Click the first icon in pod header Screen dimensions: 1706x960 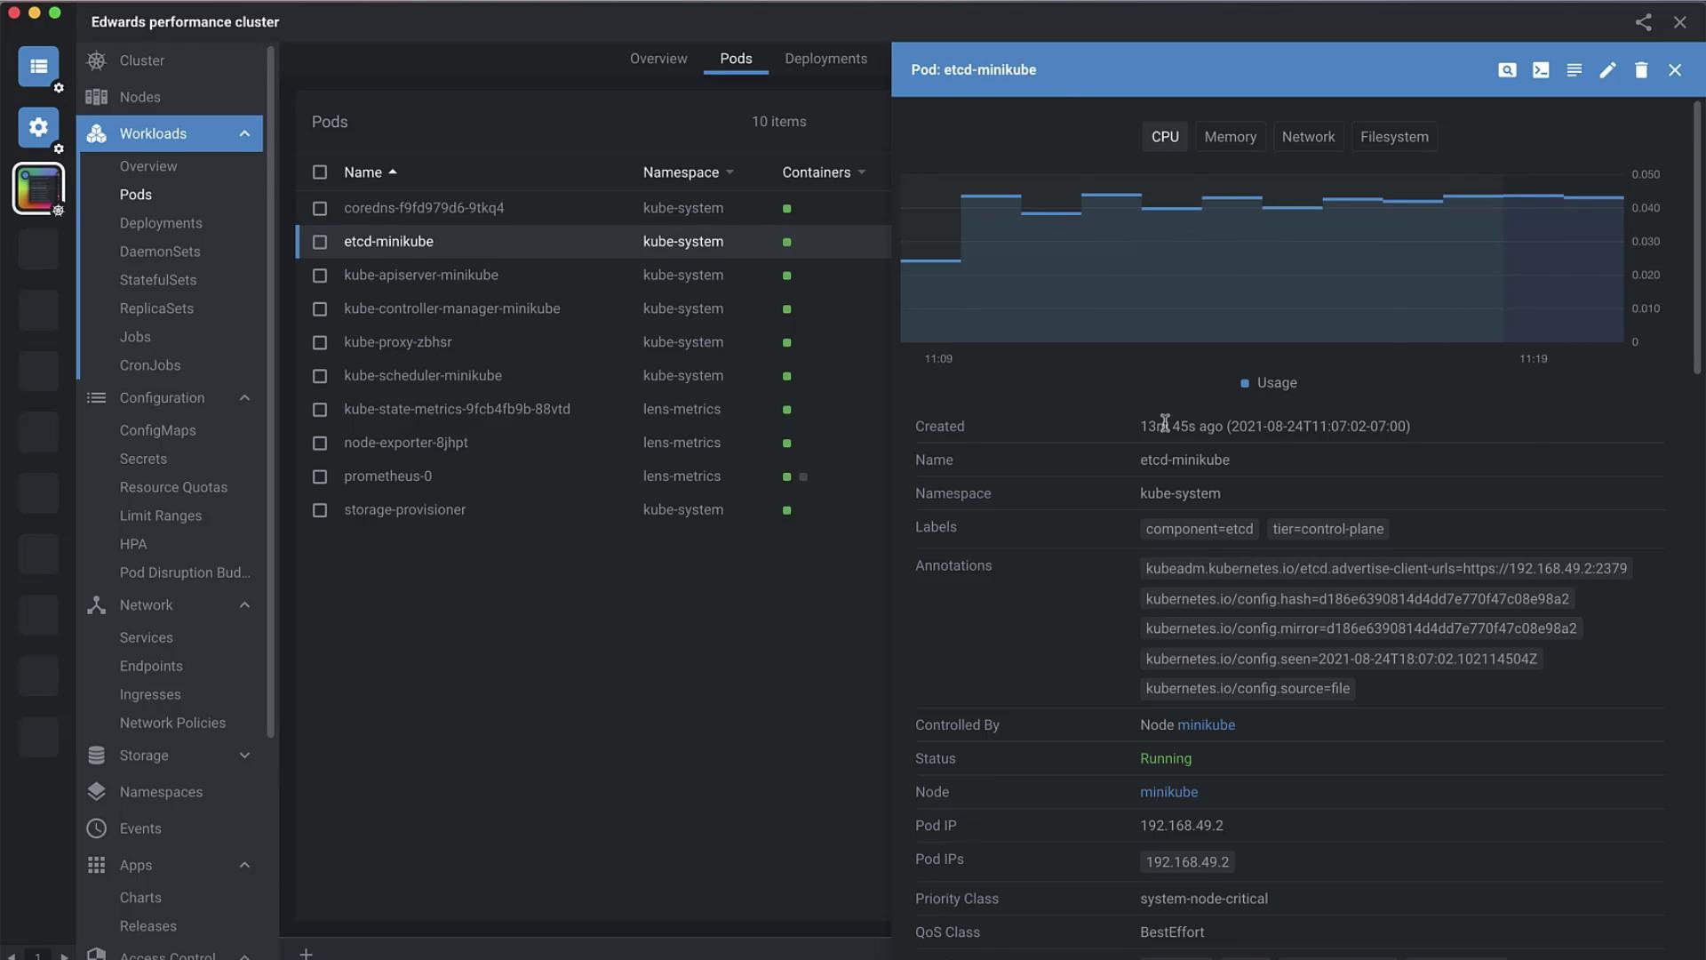(1507, 70)
